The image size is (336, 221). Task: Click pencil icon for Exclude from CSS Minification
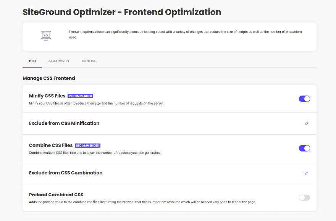click(306, 123)
